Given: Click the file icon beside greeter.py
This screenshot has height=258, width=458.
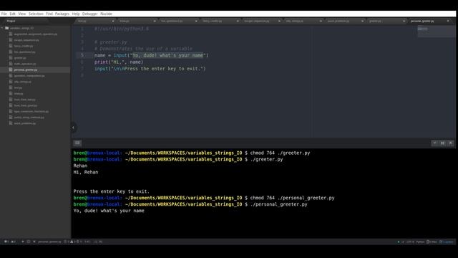Looking at the screenshot, I should 11,58.
